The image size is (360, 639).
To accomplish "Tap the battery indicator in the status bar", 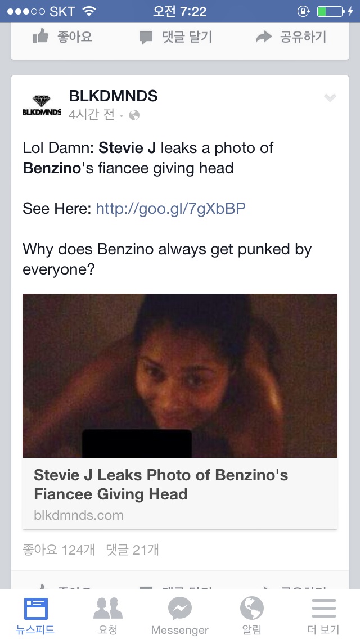I will point(330,11).
